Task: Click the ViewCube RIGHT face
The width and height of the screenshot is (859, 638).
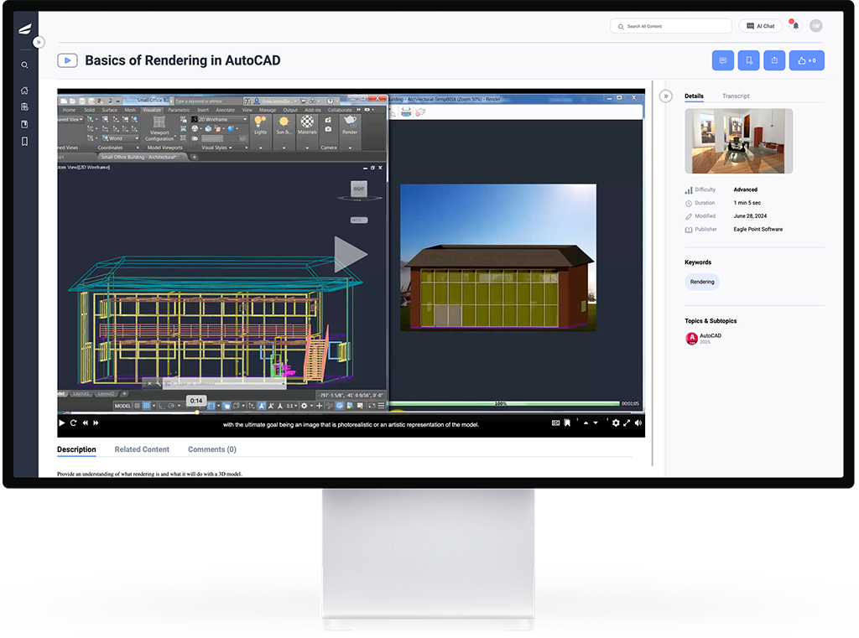Action: 359,189
